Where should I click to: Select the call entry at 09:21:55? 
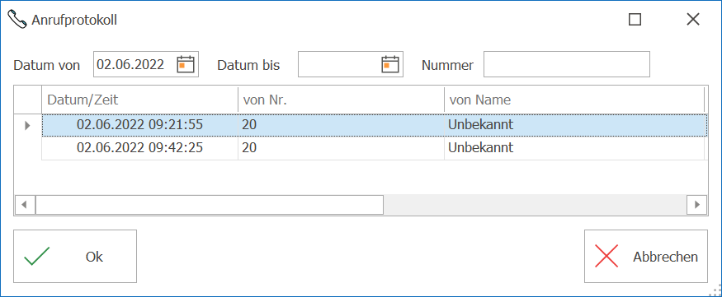(375, 125)
